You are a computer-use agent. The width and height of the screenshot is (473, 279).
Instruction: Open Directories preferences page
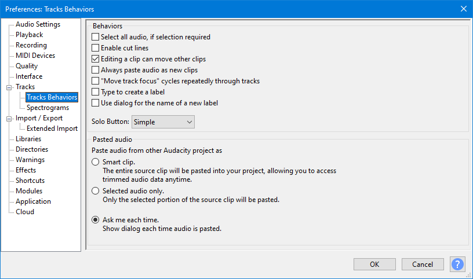[32, 149]
